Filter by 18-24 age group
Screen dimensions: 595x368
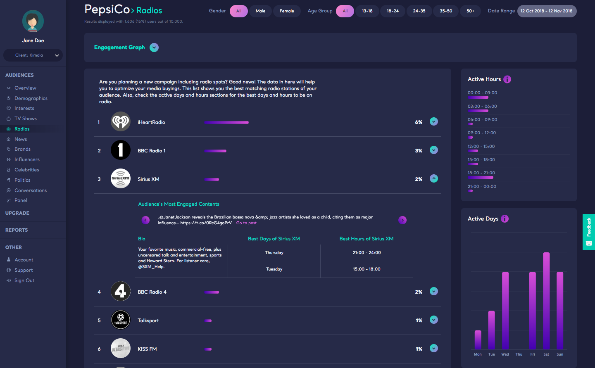pos(393,11)
